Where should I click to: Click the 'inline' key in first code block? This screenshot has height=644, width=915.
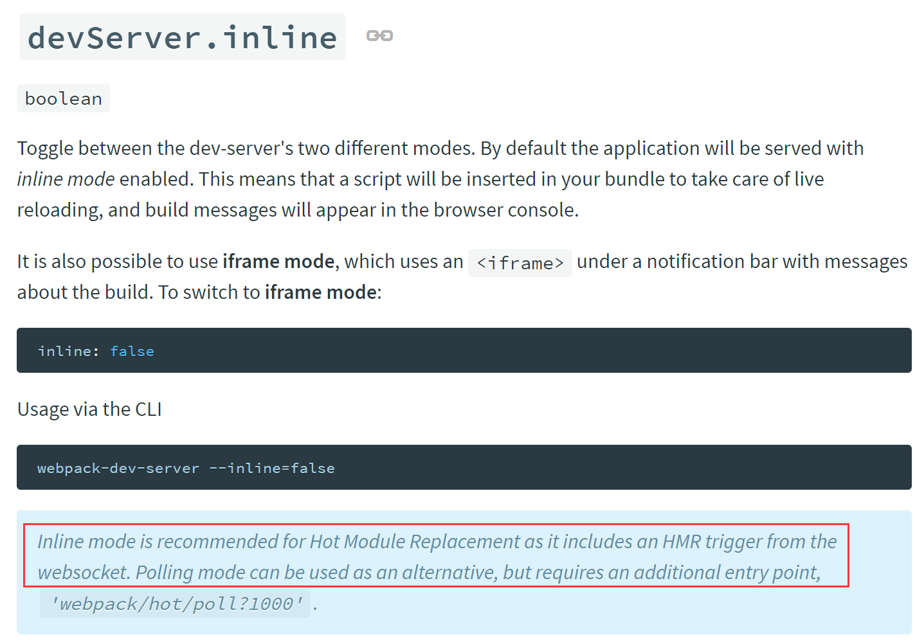(x=64, y=351)
